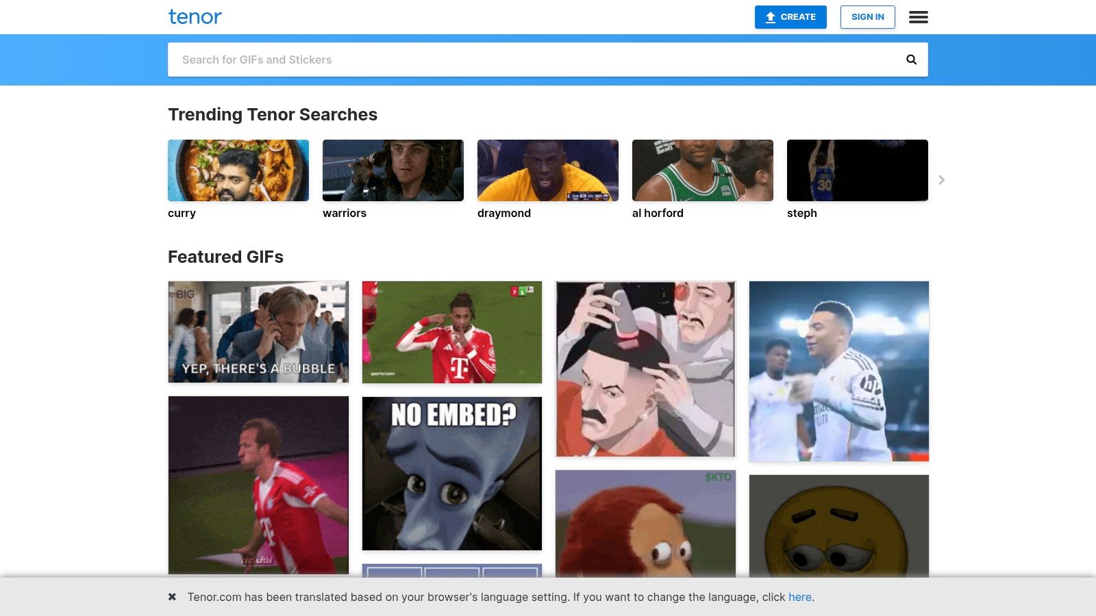This screenshot has width=1096, height=616.
Task: Open the 'Yep, there's a bubble' GIF
Action: (x=258, y=332)
